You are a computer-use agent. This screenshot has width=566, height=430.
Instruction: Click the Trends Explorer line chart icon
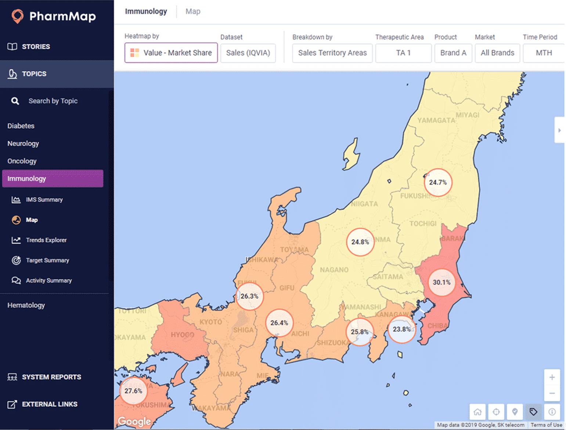tap(16, 240)
